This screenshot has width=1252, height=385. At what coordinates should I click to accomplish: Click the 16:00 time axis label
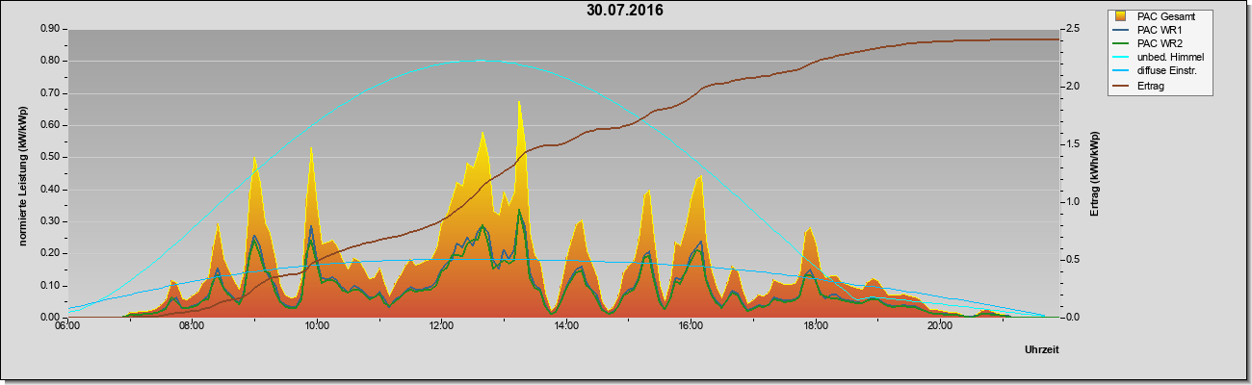691,327
